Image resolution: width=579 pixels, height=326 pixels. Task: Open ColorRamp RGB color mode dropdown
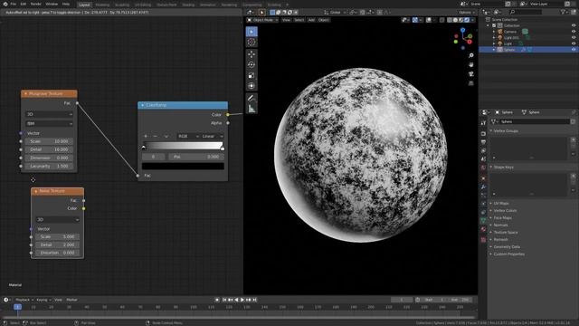coord(188,137)
